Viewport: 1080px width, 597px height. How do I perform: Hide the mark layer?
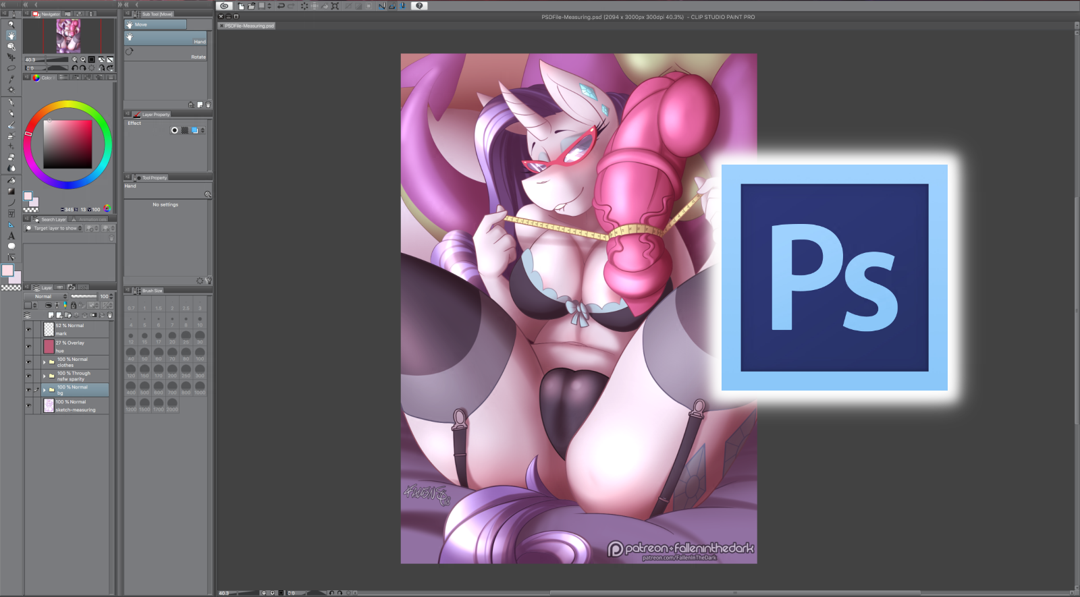coord(28,329)
